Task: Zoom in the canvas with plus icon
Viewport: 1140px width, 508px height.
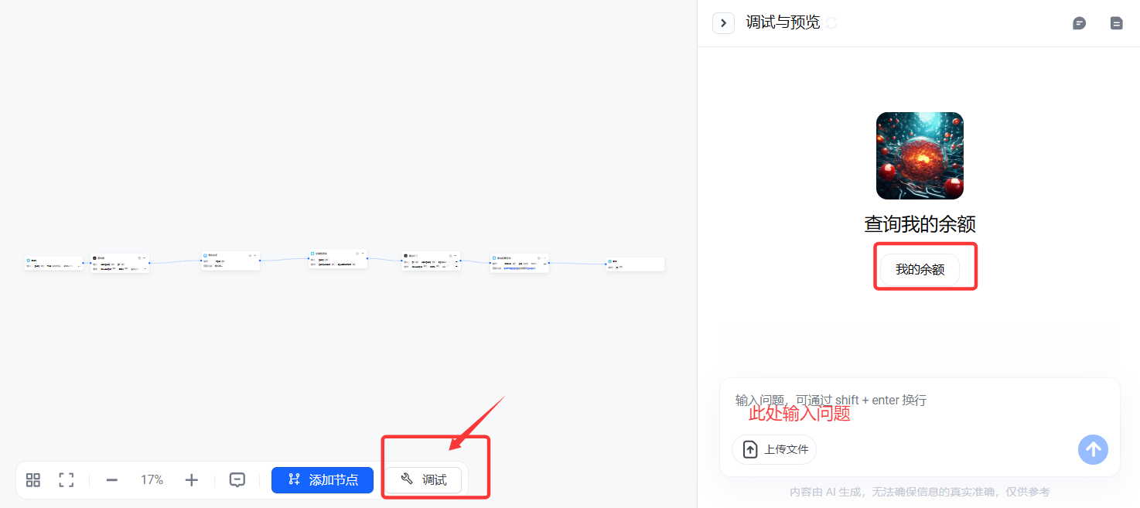Action: pos(192,480)
